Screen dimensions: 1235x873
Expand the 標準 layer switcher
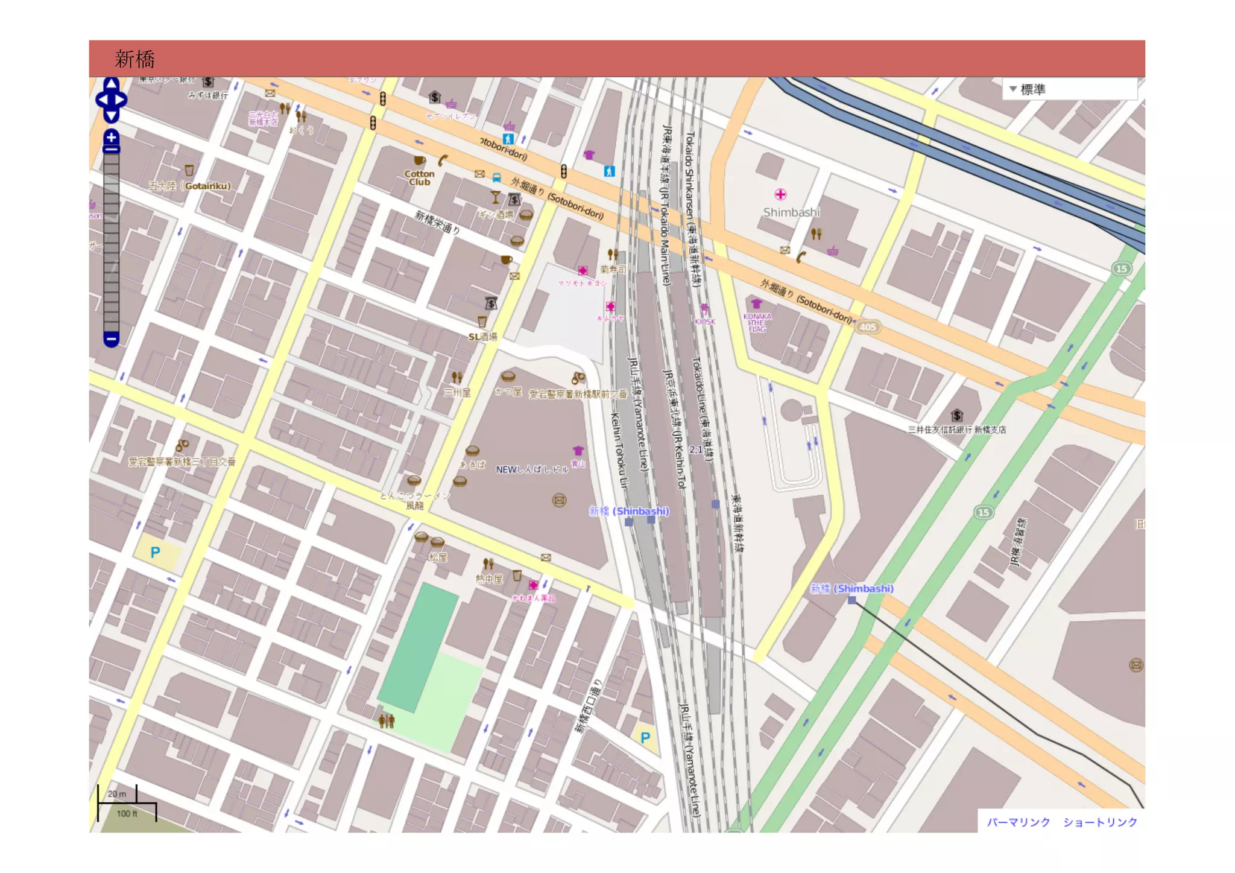click(x=1013, y=89)
